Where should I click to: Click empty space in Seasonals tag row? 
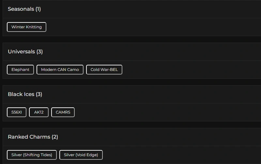tap(147, 27)
